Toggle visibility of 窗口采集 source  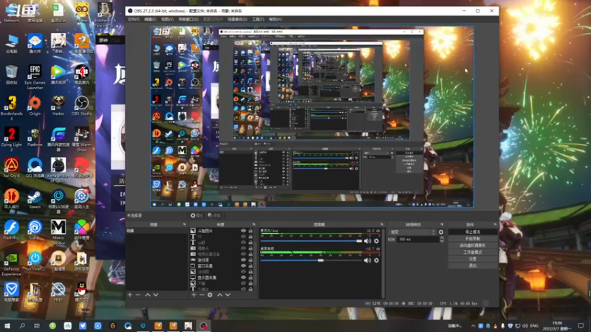tap(243, 266)
